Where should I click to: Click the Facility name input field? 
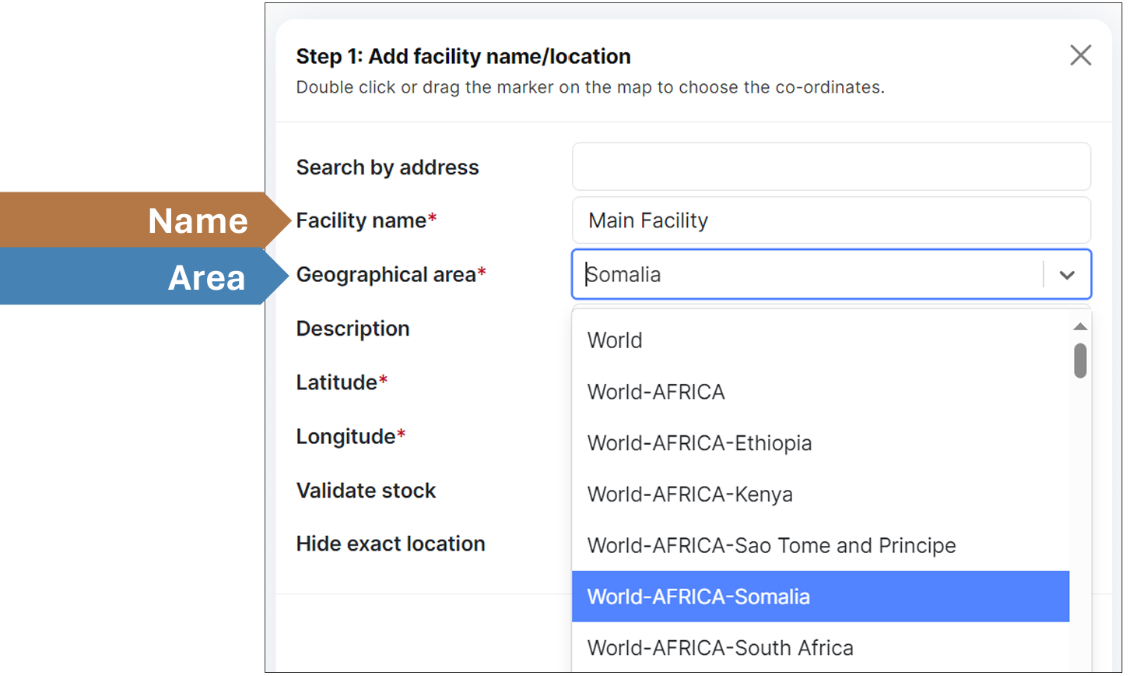[830, 220]
